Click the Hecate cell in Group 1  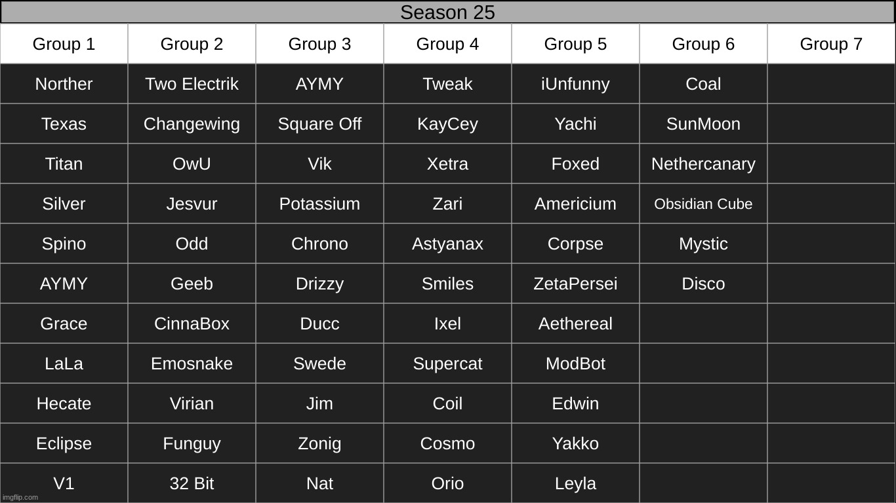tap(64, 403)
